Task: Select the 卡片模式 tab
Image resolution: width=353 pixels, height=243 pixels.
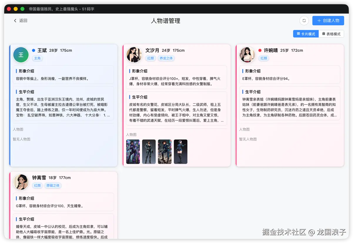Action: click(306, 33)
